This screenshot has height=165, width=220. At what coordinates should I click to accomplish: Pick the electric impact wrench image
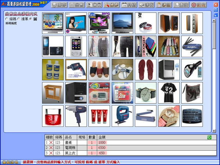click(76, 116)
